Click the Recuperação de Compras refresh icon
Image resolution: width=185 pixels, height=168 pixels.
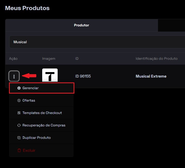point(19,125)
